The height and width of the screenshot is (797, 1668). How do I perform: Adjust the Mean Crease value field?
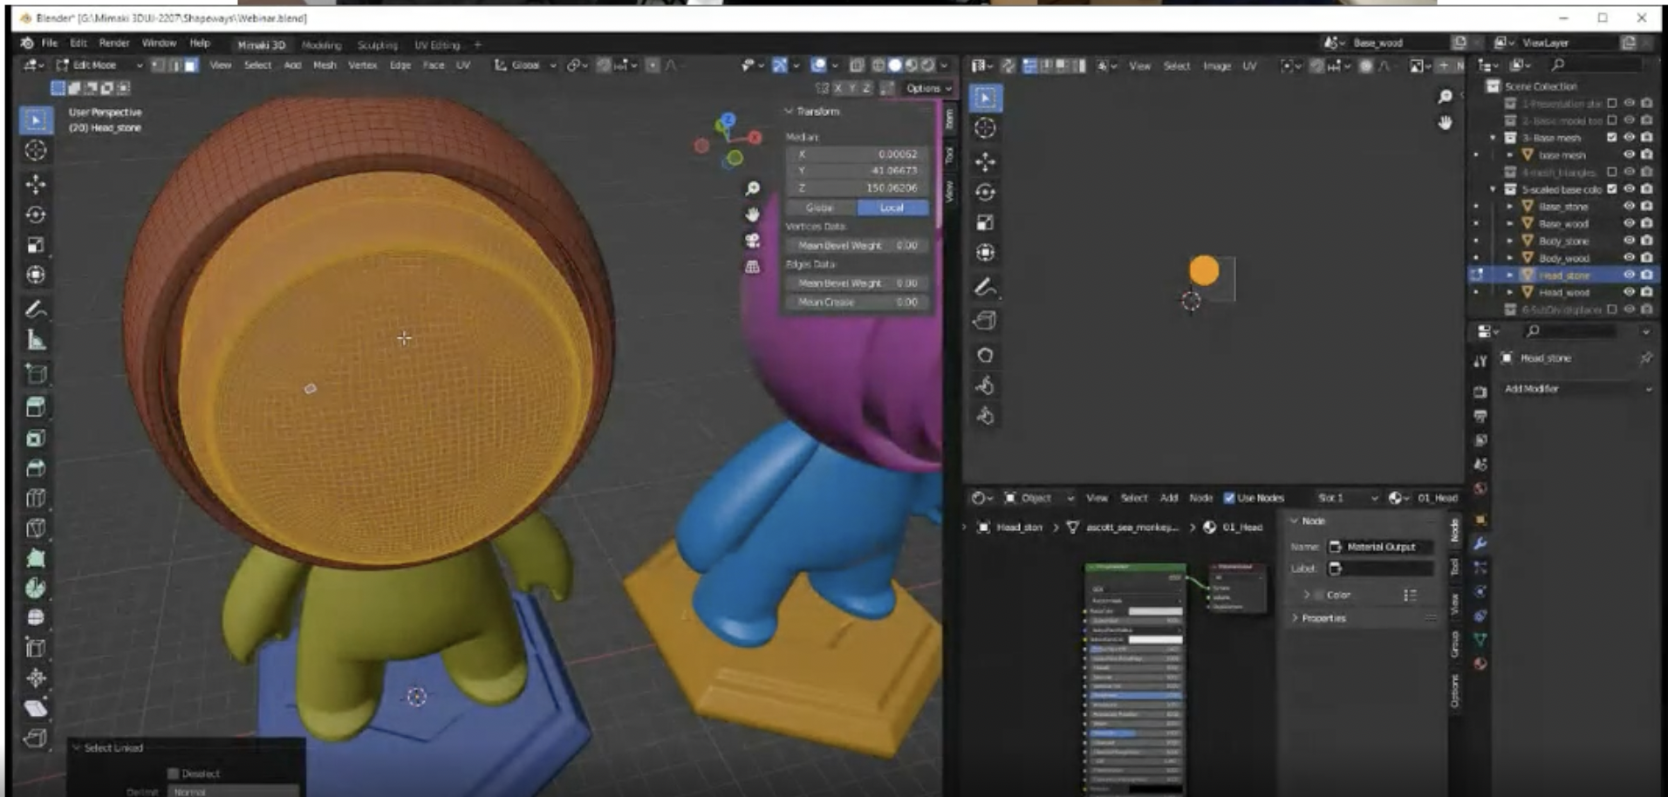click(857, 302)
